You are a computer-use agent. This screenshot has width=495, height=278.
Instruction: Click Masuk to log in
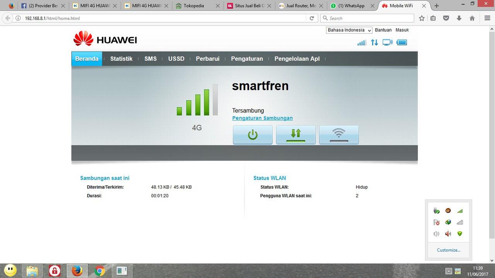click(x=402, y=30)
